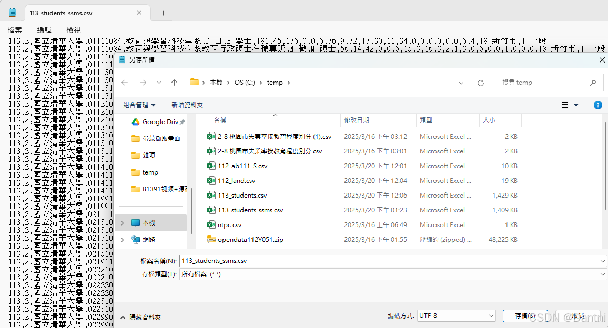Open the 編碼方式 UTF-8 dropdown
Viewport: 608px width, 328px height.
[457, 316]
